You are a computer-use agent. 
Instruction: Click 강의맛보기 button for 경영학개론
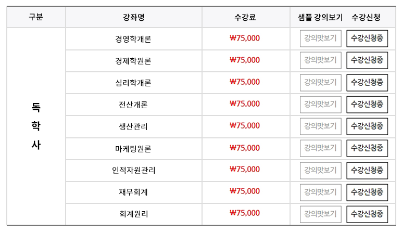320,38
